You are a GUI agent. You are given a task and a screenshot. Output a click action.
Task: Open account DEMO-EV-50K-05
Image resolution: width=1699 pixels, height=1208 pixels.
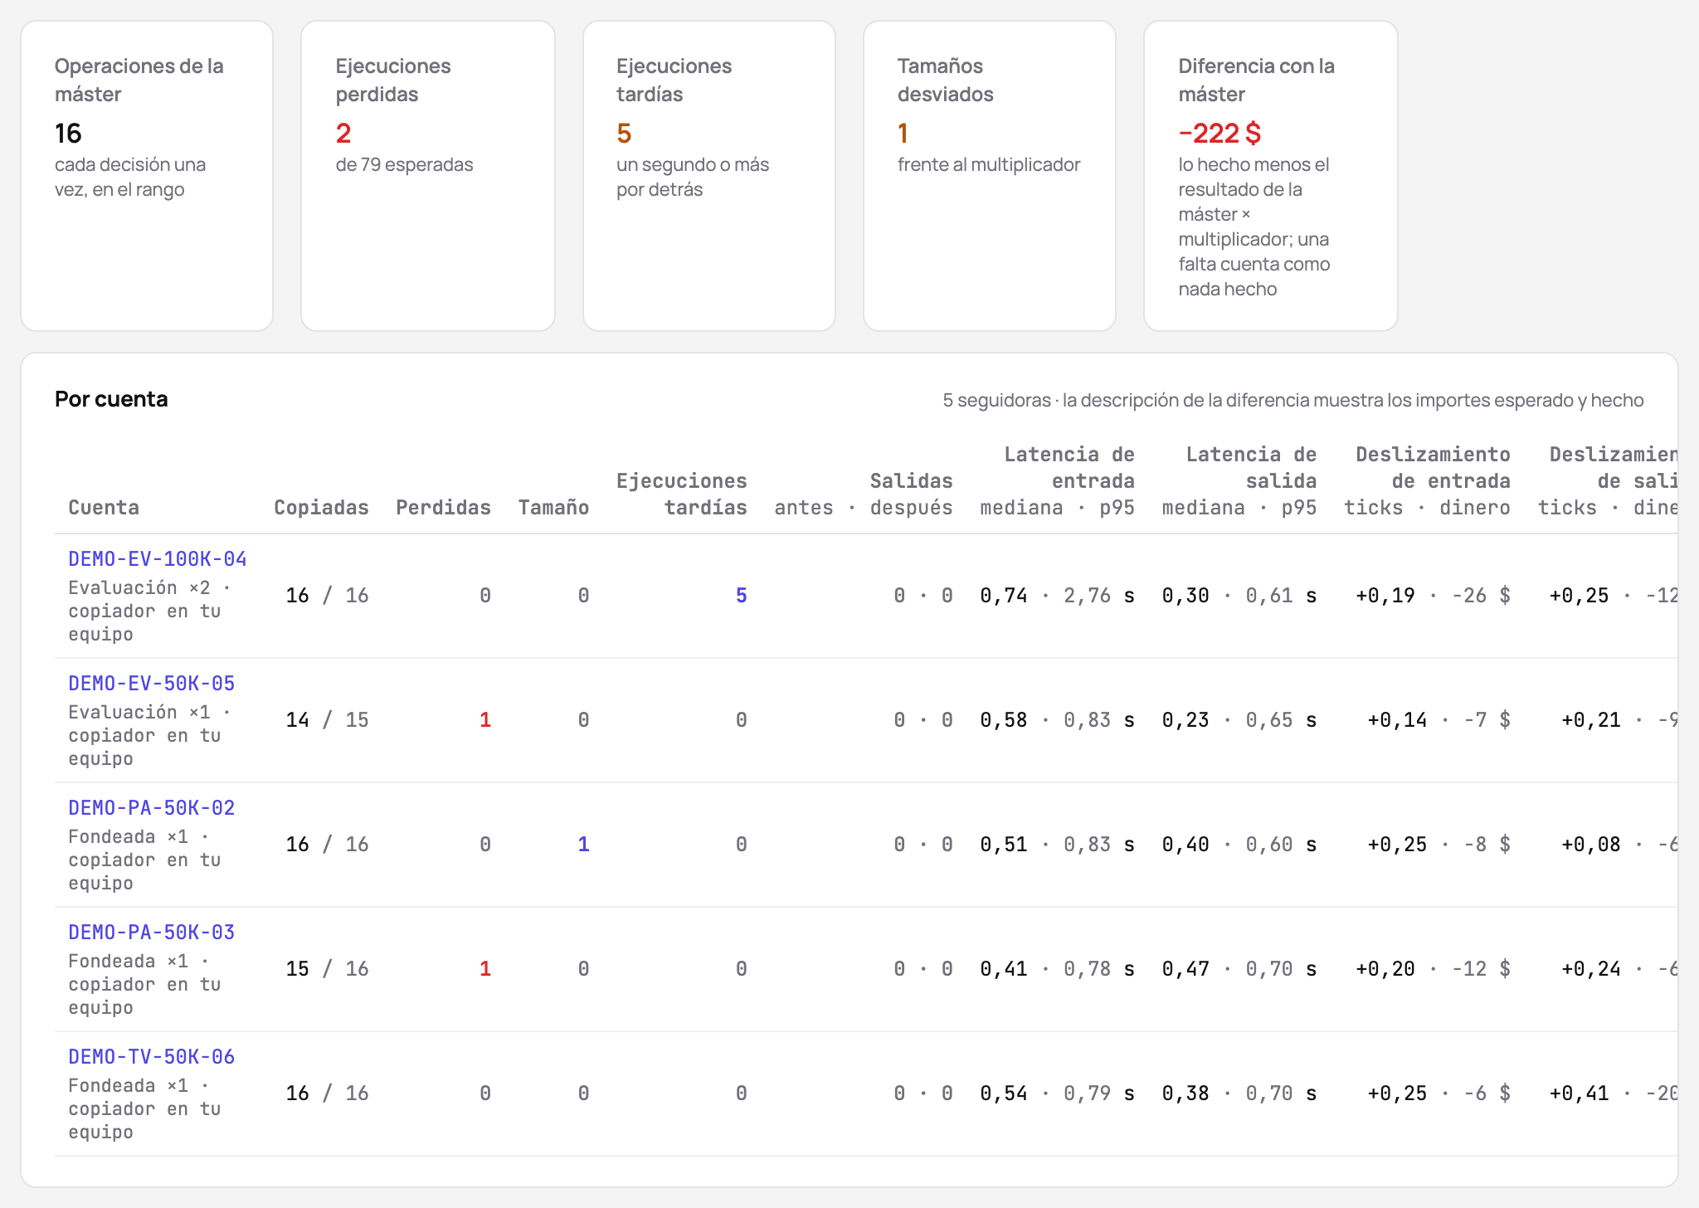(152, 684)
